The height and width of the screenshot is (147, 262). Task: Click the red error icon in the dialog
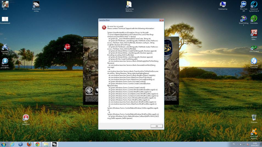(104, 27)
